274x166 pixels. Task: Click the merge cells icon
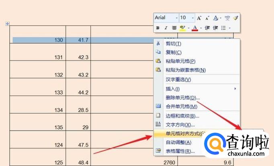point(158,106)
